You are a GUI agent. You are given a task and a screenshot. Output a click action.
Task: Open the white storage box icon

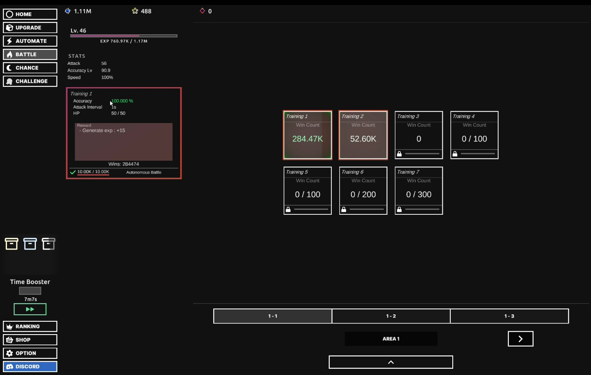49,244
